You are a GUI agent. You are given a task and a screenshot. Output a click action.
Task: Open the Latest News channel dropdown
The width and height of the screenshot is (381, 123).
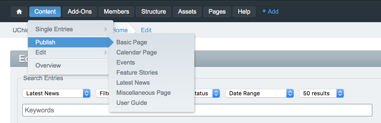[x=56, y=93]
